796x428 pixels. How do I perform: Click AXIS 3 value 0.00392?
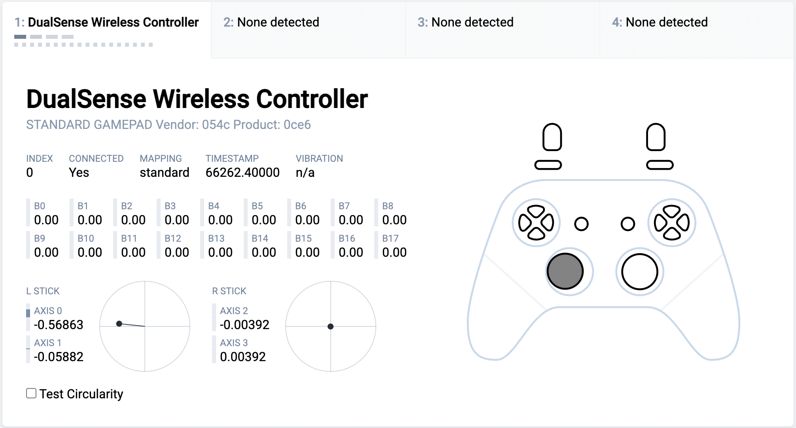pyautogui.click(x=243, y=357)
